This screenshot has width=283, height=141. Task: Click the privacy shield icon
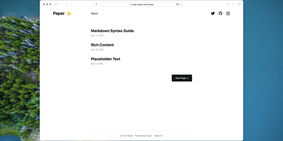pos(97,4)
